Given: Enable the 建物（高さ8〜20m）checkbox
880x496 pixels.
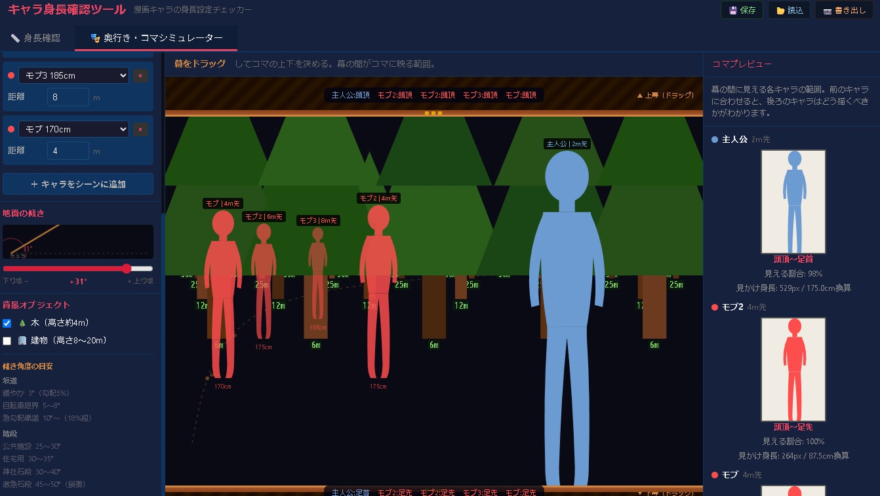Looking at the screenshot, I should point(7,341).
